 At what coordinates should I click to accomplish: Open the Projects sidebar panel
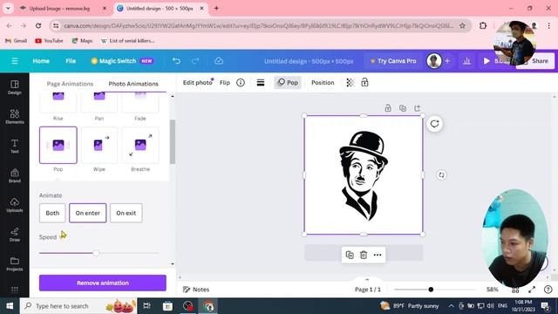[x=15, y=264]
